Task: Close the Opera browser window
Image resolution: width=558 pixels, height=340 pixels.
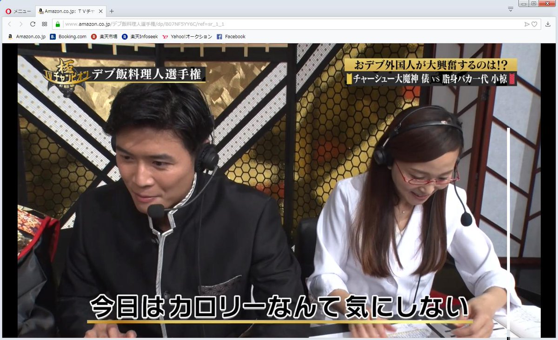Action: click(x=547, y=4)
